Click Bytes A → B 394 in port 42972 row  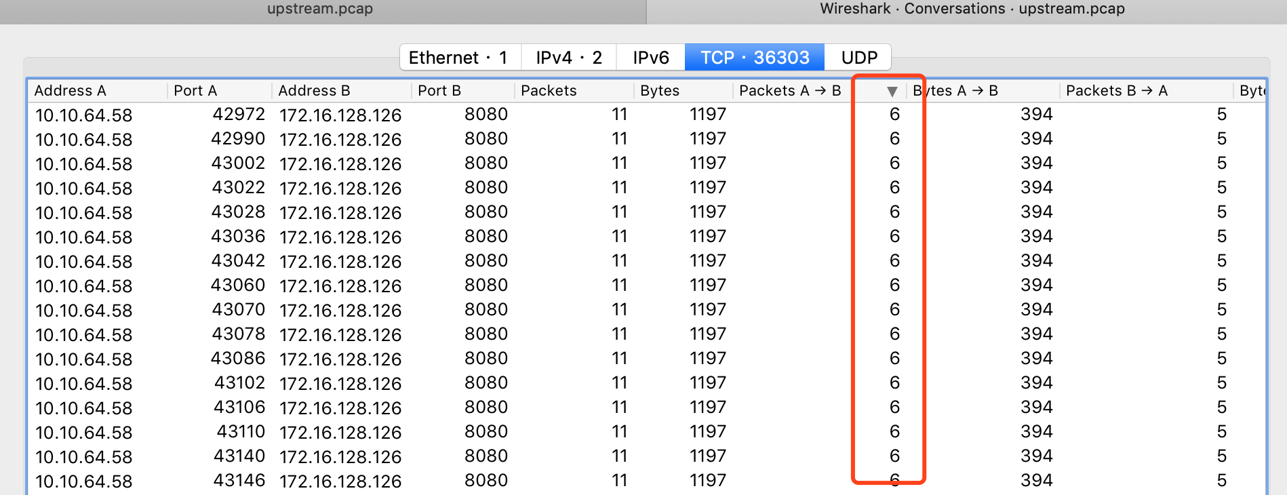(x=1037, y=115)
